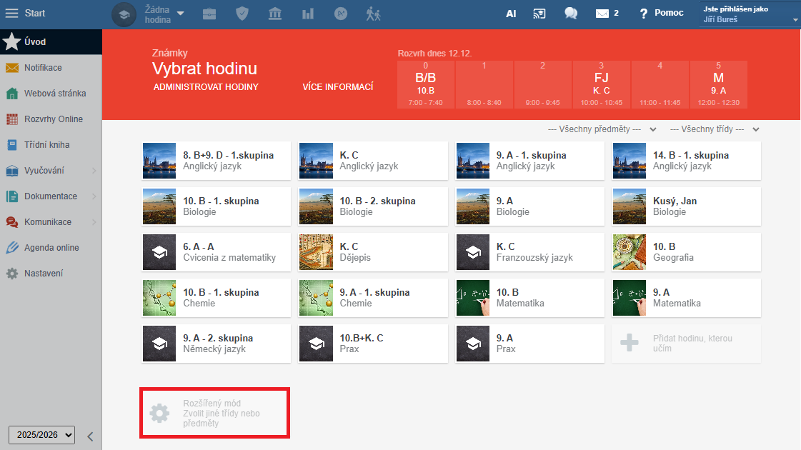The image size is (801, 450).
Task: Open the AI assistant in the header
Action: 511,14
